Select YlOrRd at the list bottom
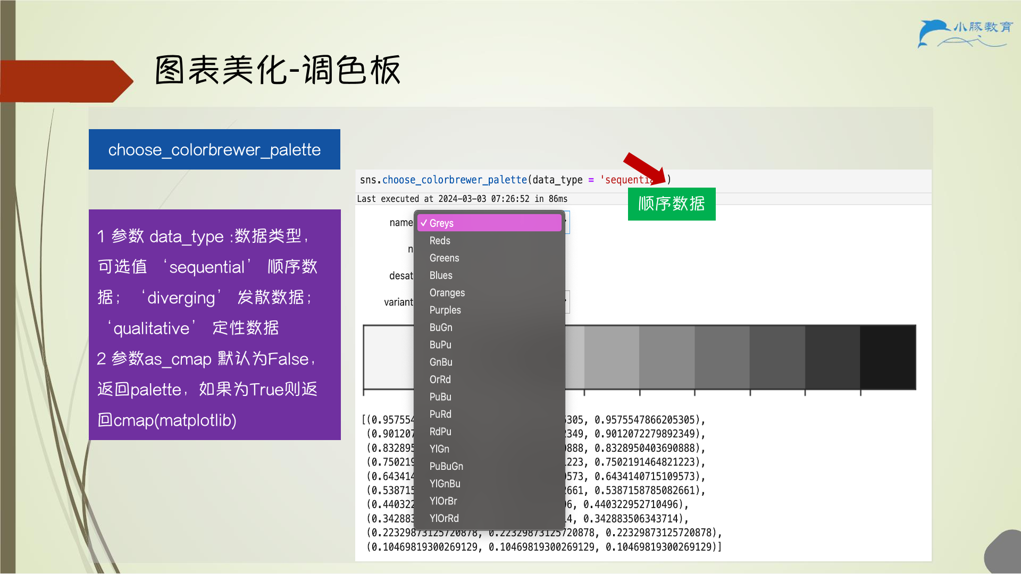This screenshot has height=574, width=1021. point(489,519)
